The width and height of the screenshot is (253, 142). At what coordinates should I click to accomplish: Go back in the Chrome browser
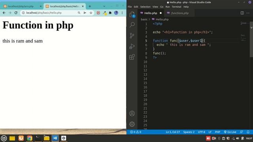tap(4, 13)
